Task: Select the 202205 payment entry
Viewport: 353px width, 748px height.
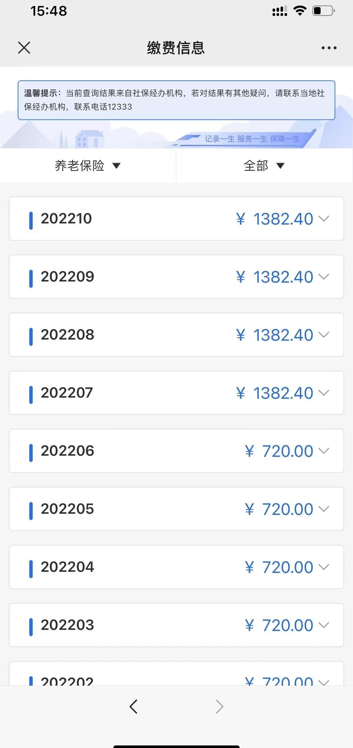Action: [x=176, y=509]
